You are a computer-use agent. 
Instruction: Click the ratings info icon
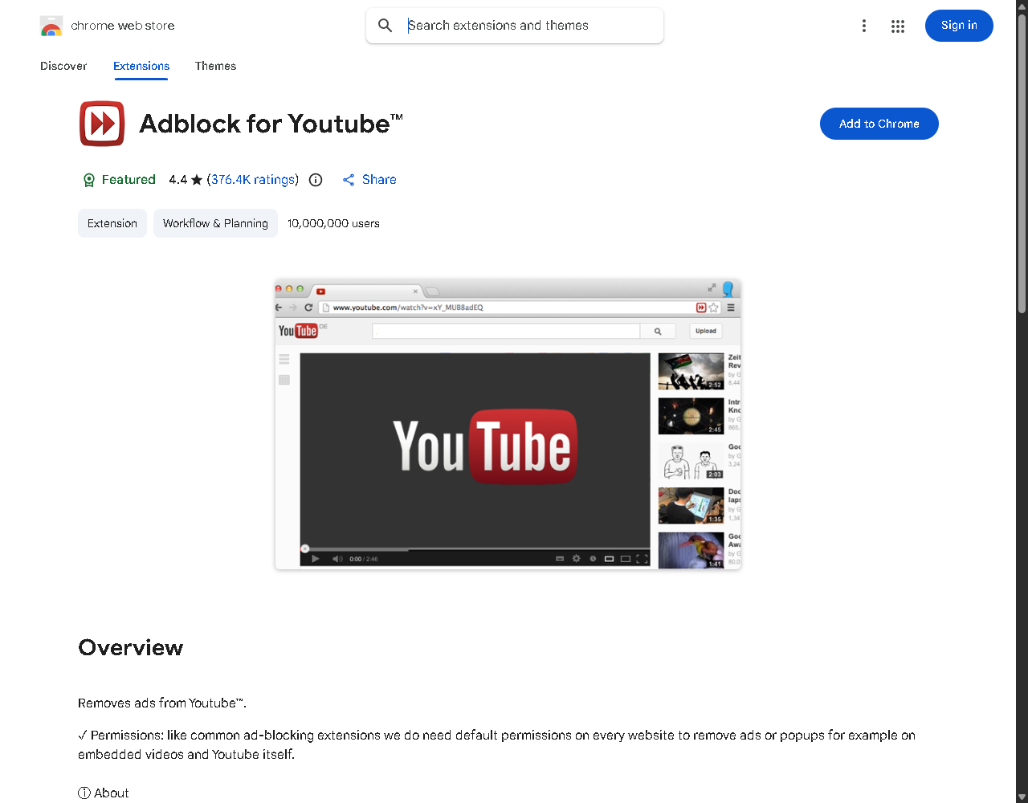(316, 180)
